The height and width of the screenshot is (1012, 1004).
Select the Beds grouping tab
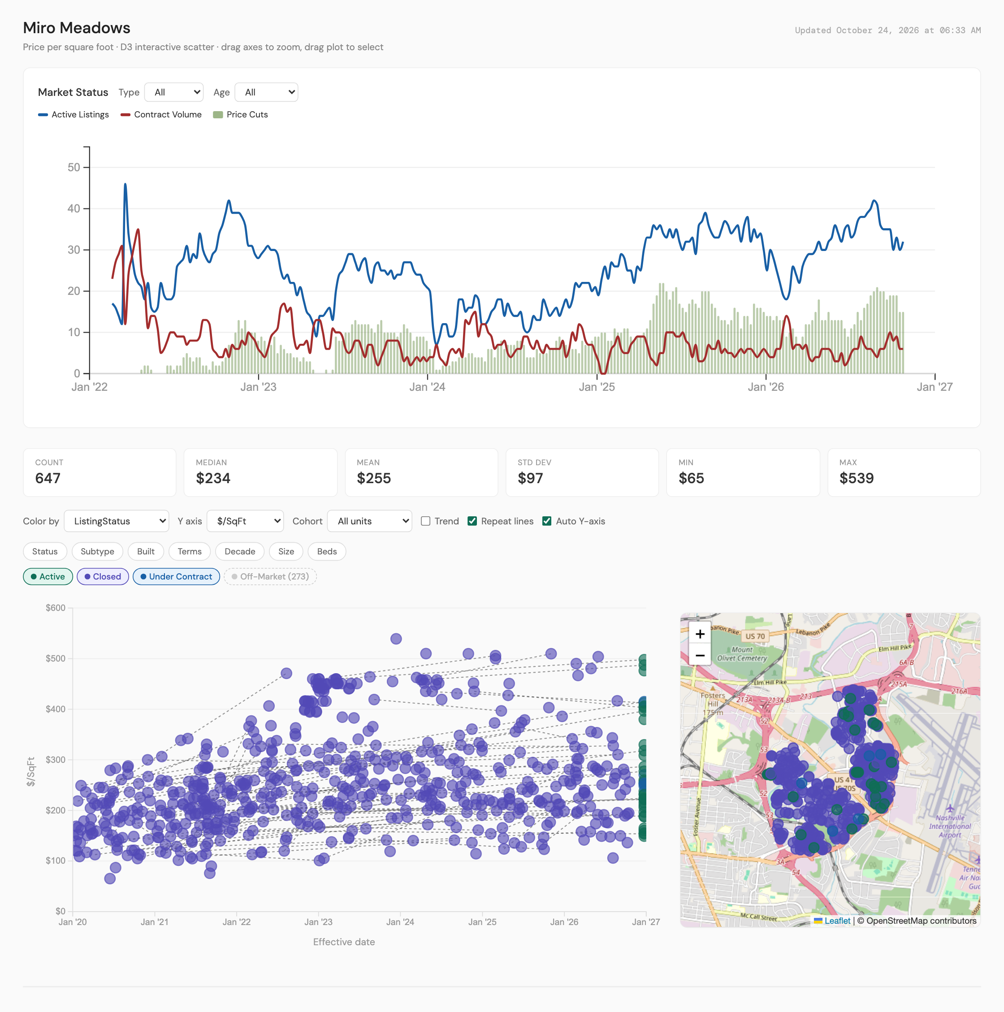(327, 551)
